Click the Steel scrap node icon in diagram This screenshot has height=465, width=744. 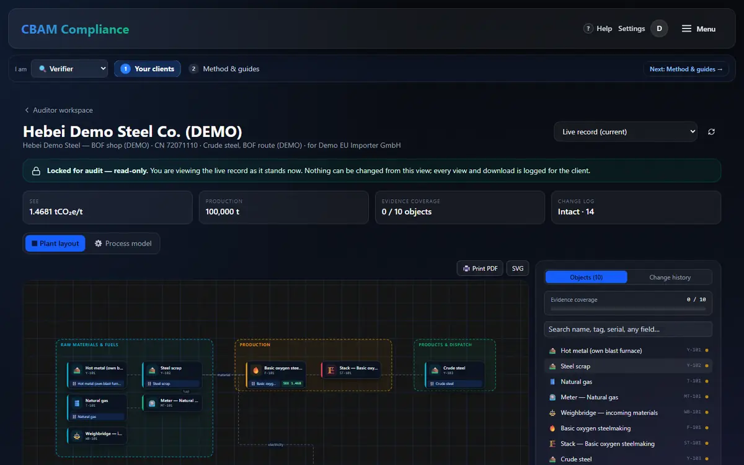152,370
